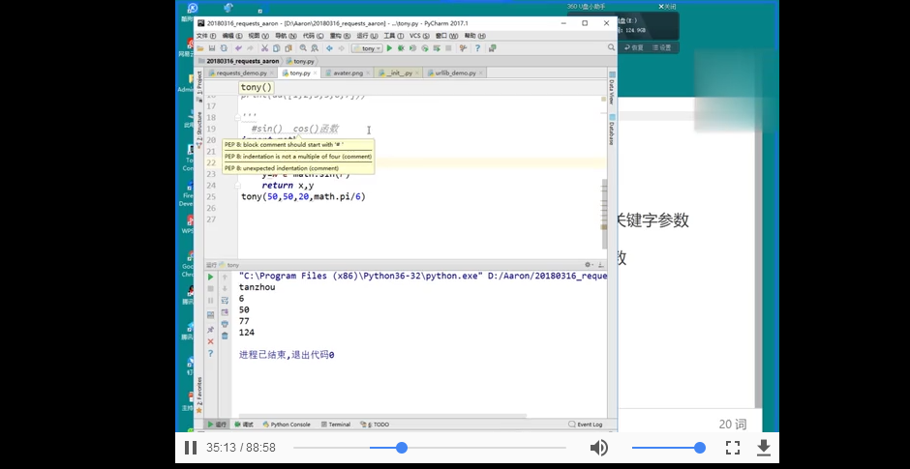
Task: Click the grey Stop square in main toolbar
Action: (x=448, y=48)
